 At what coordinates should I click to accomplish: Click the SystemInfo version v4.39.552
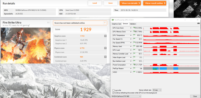tap(35, 14)
